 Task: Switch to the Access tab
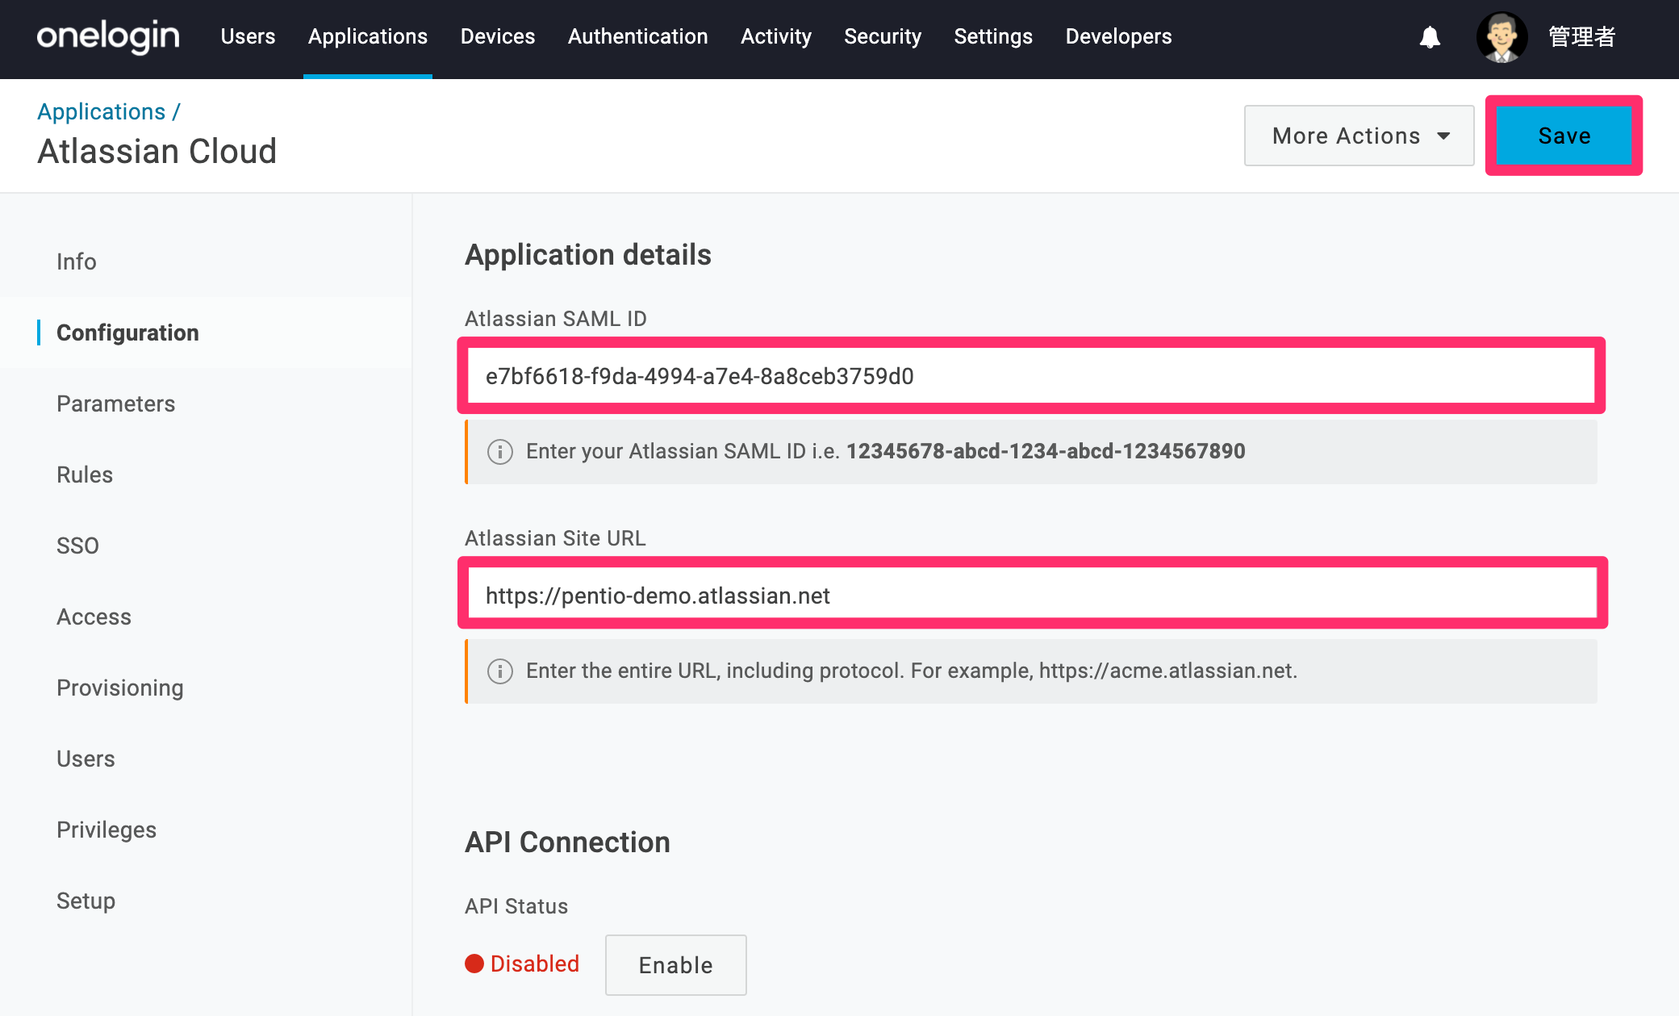coord(94,617)
